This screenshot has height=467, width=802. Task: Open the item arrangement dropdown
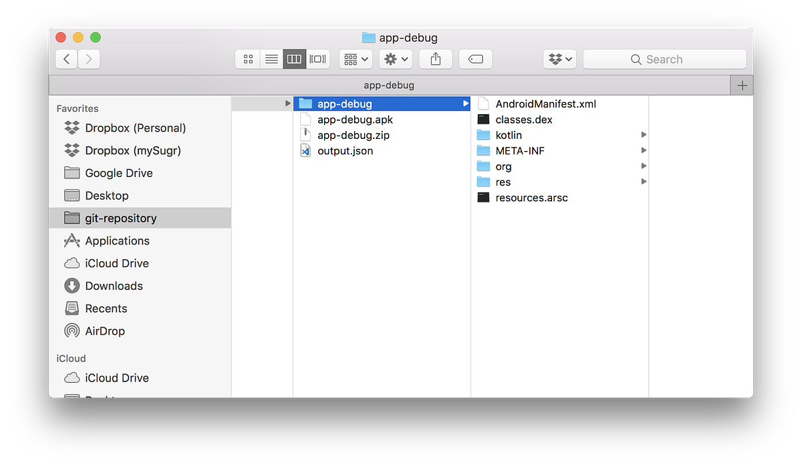click(356, 59)
